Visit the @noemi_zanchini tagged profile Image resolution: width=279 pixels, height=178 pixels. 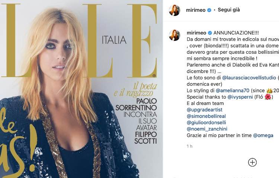(x=207, y=129)
